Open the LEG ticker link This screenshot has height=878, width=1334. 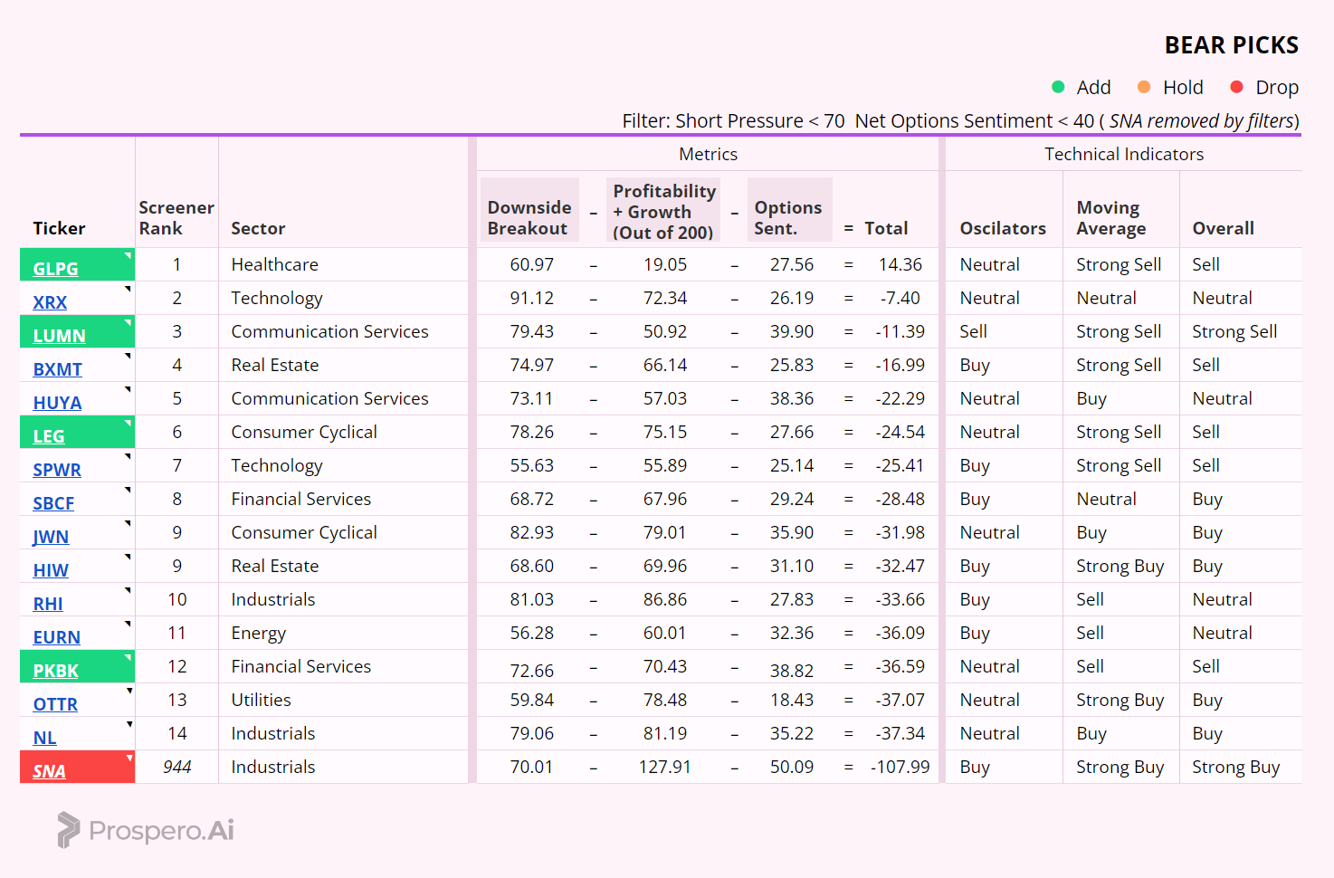click(48, 436)
